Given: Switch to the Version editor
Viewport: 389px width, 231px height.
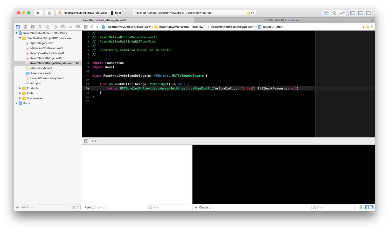Looking at the screenshot, I should 342,13.
